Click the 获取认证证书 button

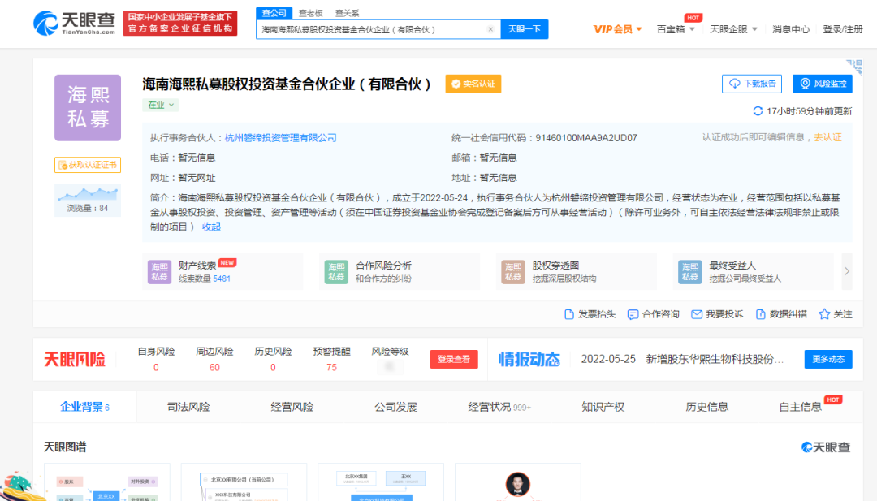coord(88,165)
